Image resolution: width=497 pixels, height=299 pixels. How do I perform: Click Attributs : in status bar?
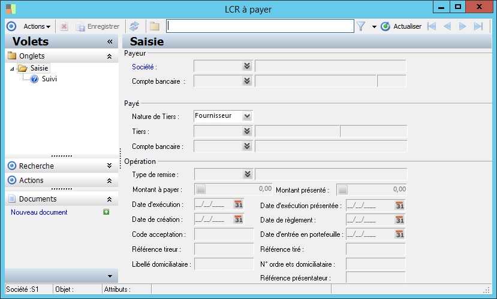[x=118, y=289]
